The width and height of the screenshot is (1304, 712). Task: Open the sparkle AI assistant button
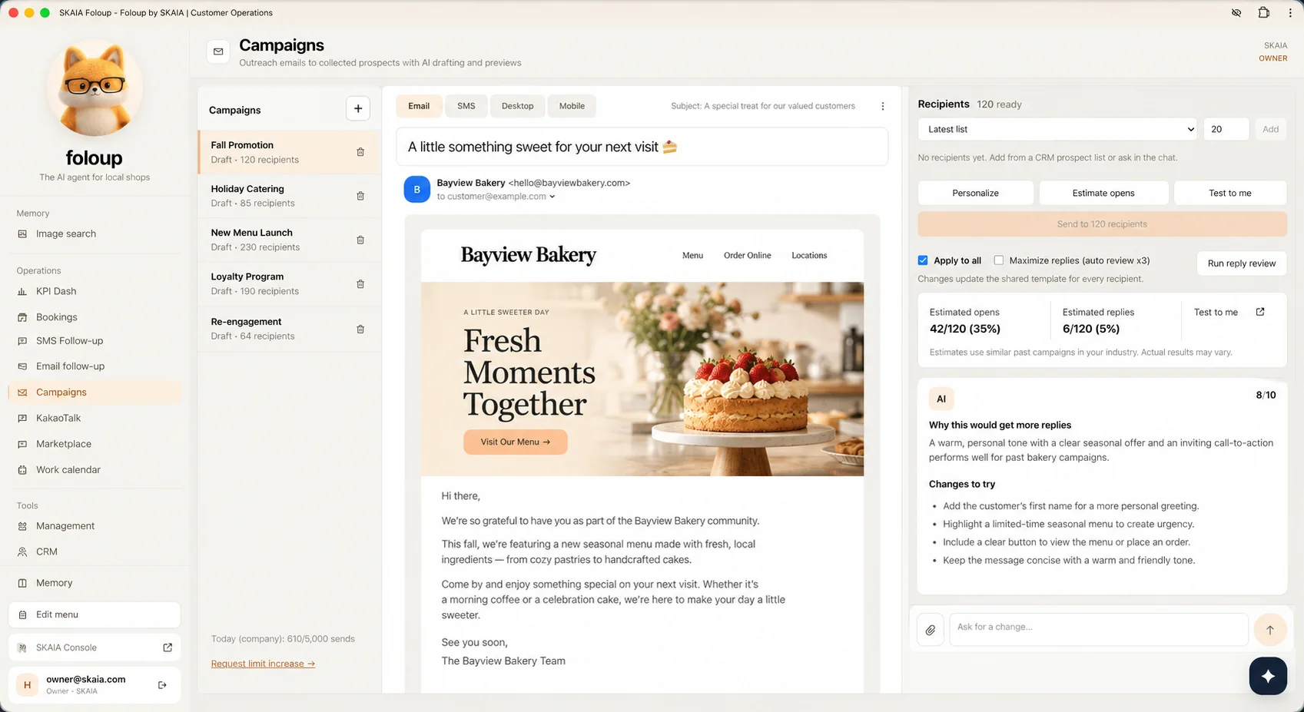pyautogui.click(x=1268, y=676)
